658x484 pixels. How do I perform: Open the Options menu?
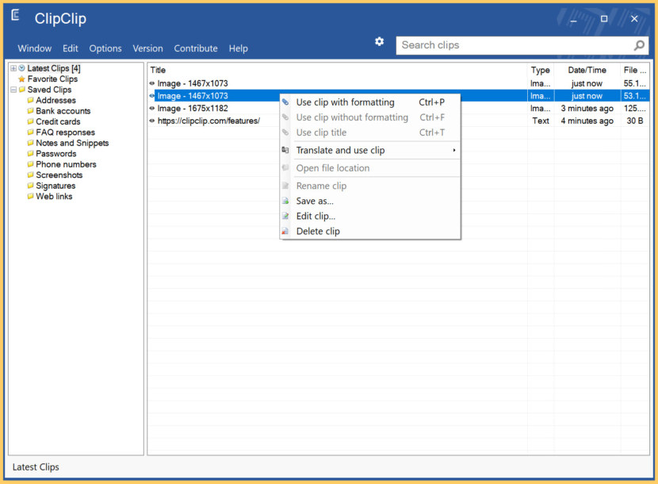pyautogui.click(x=105, y=48)
